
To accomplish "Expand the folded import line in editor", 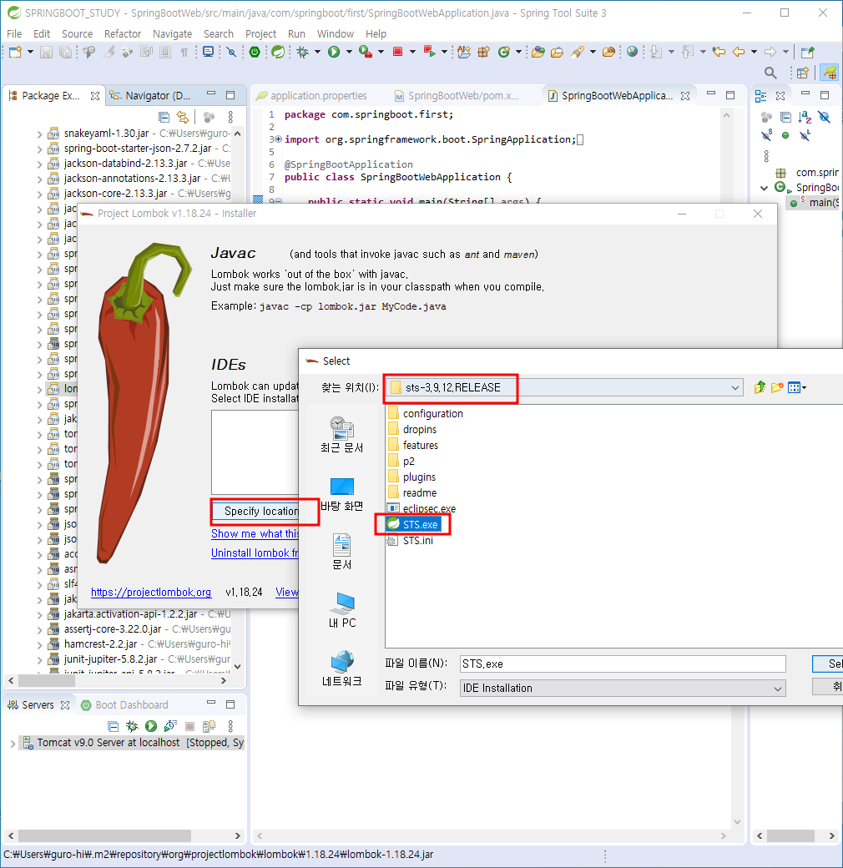I will point(279,139).
